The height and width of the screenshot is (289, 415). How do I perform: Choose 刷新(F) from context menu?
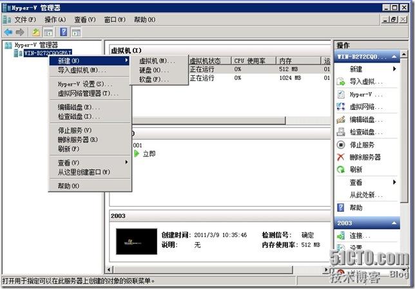[90, 149]
